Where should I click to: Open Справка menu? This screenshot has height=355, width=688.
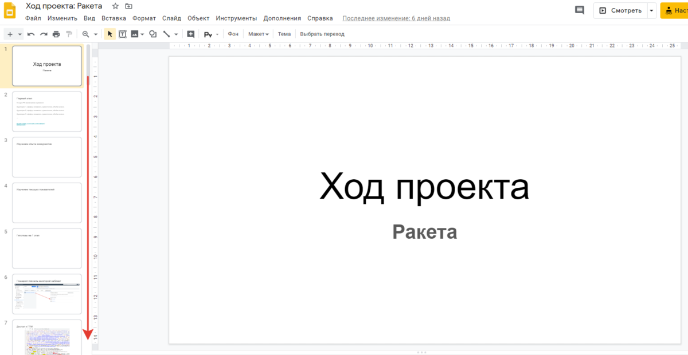pos(320,18)
